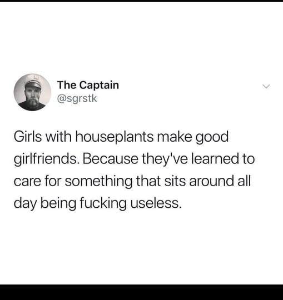The width and height of the screenshot is (283, 300).
Task: Click the word "they've" in tweet
Action: click(x=165, y=160)
